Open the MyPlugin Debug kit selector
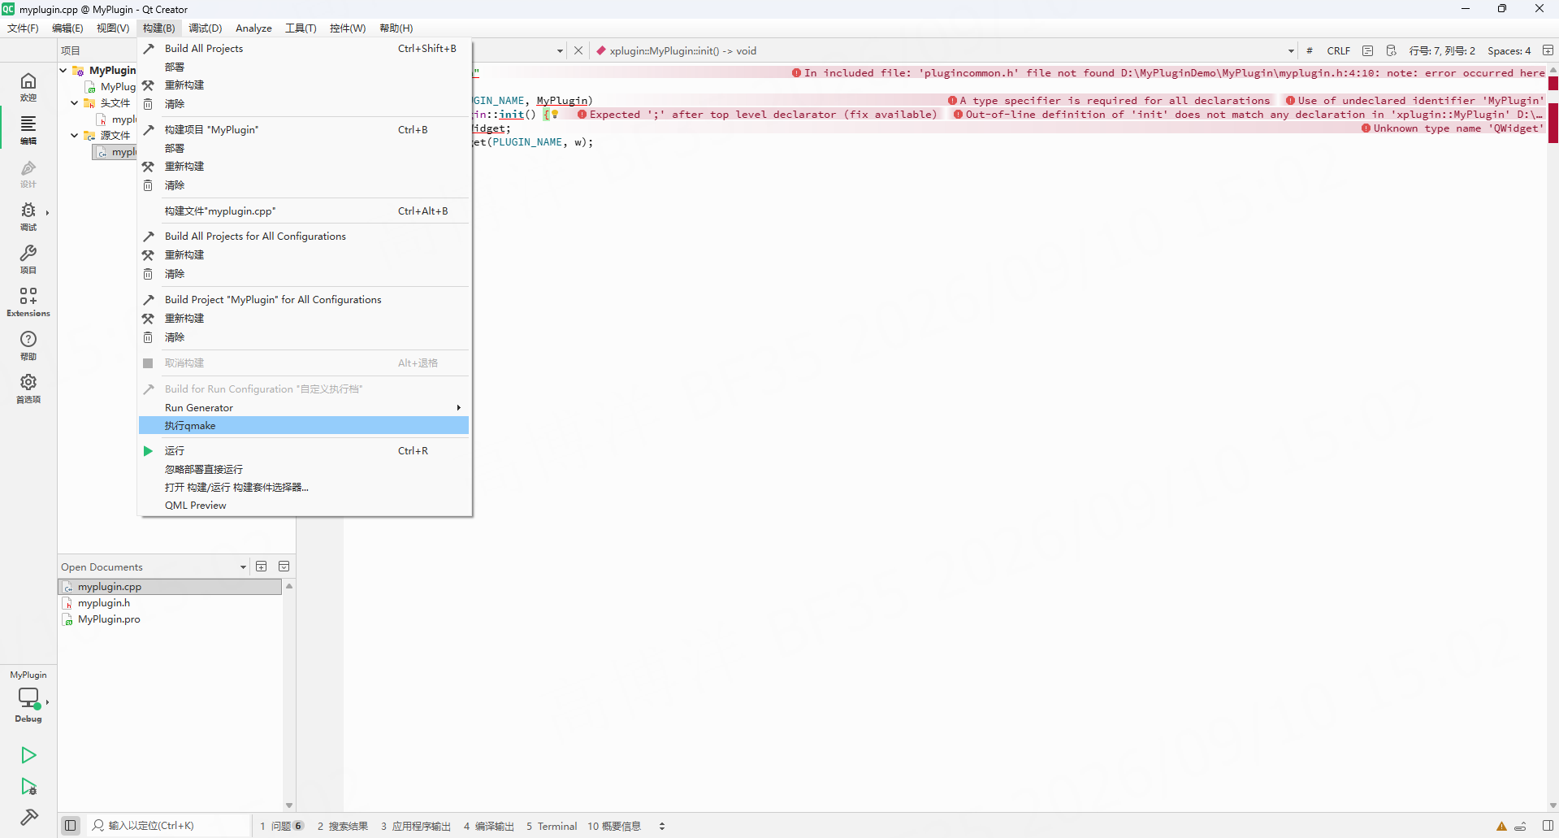 pyautogui.click(x=28, y=697)
